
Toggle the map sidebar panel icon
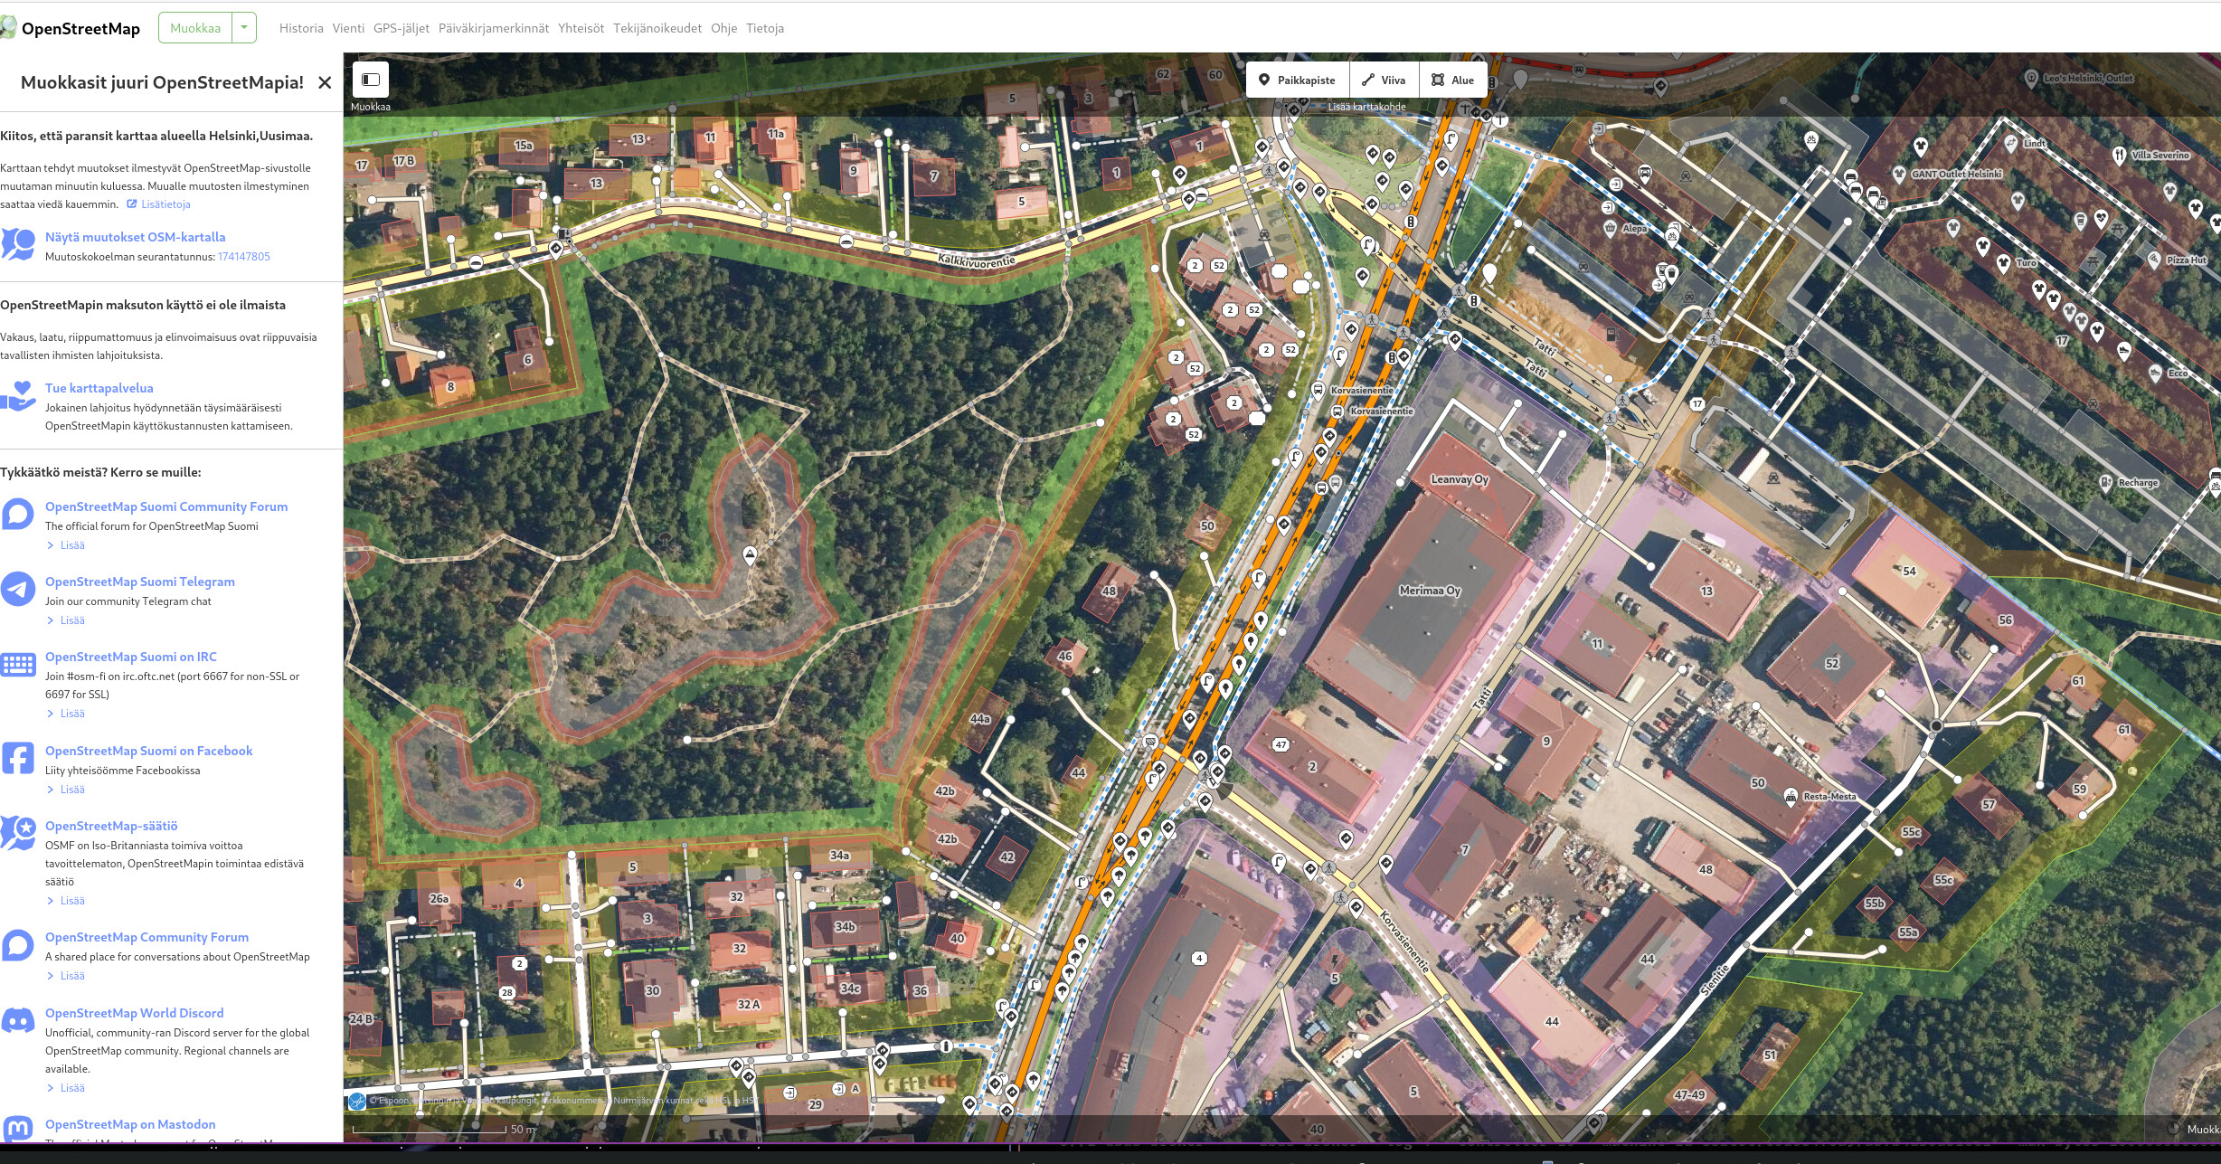coord(371,80)
